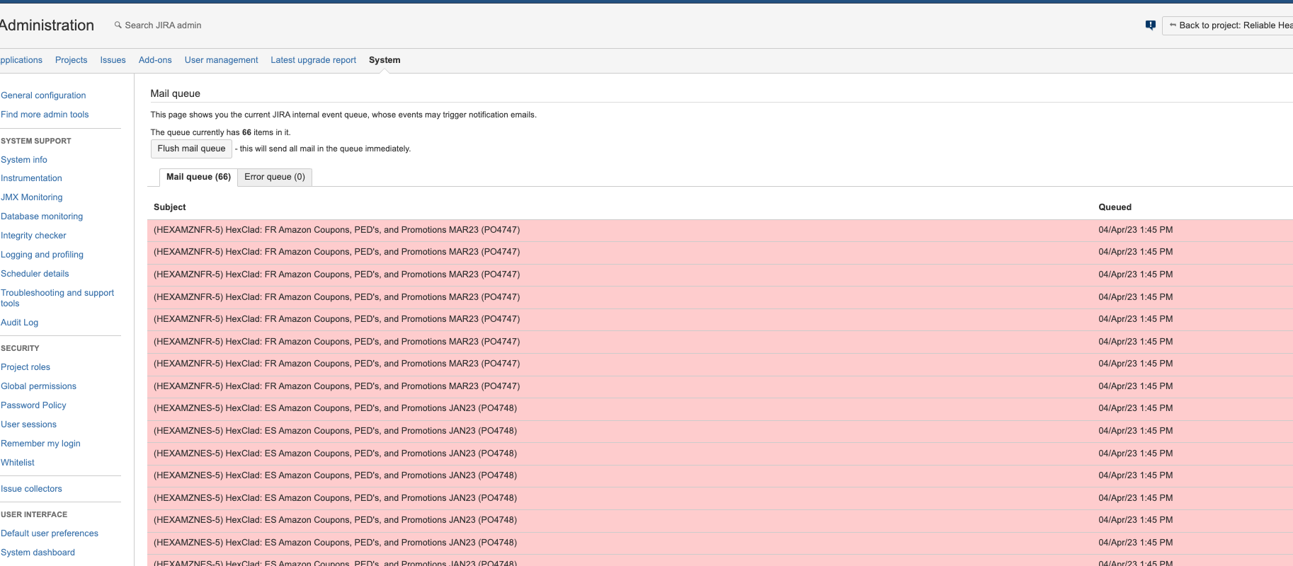Click the SYSTEM SUPPORT section heading
The height and width of the screenshot is (566, 1293).
[x=36, y=141]
